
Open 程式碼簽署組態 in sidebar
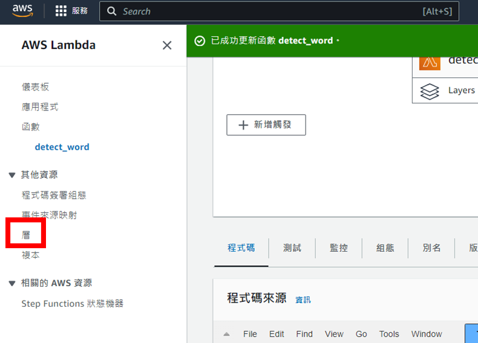(x=54, y=195)
